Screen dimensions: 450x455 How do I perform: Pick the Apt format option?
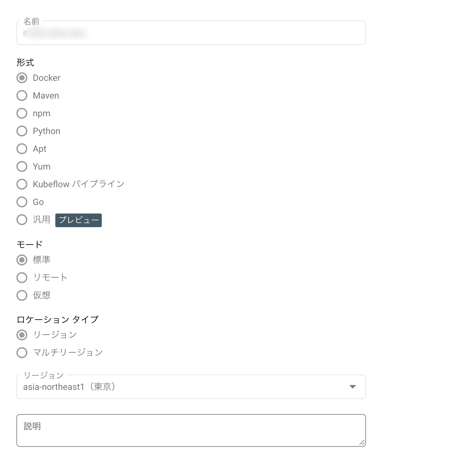(22, 149)
